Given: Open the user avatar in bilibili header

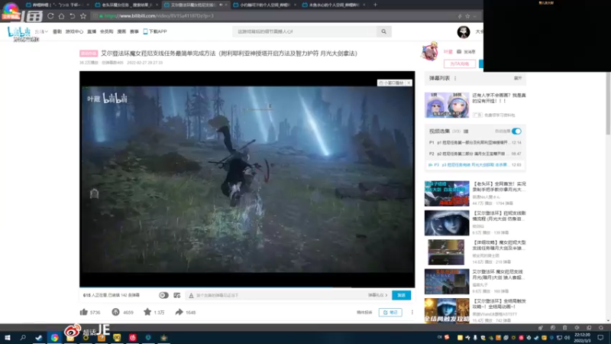Looking at the screenshot, I should point(464,32).
